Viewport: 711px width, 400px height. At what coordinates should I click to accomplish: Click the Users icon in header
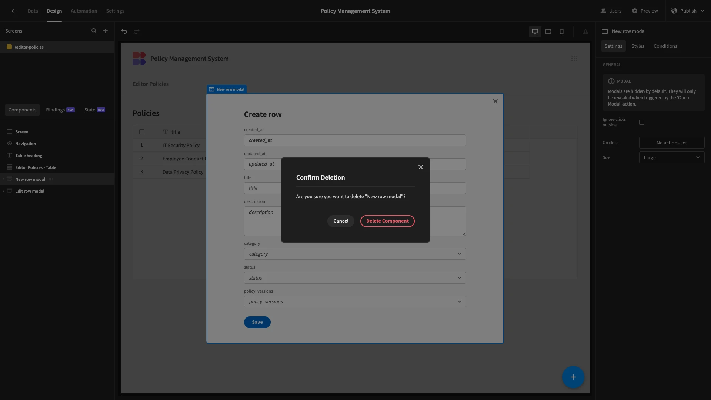(603, 11)
